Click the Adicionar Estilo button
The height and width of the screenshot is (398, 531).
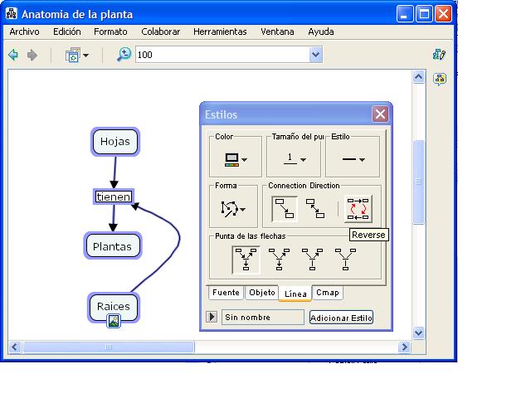[341, 318]
